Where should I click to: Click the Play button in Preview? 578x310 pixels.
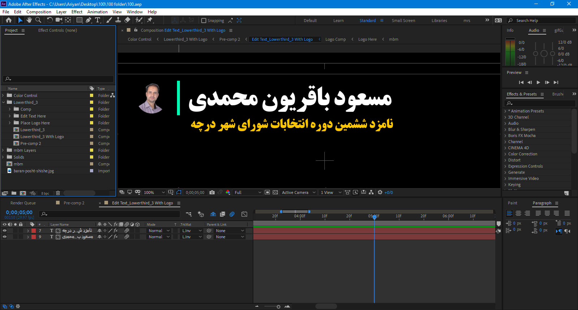pos(538,83)
